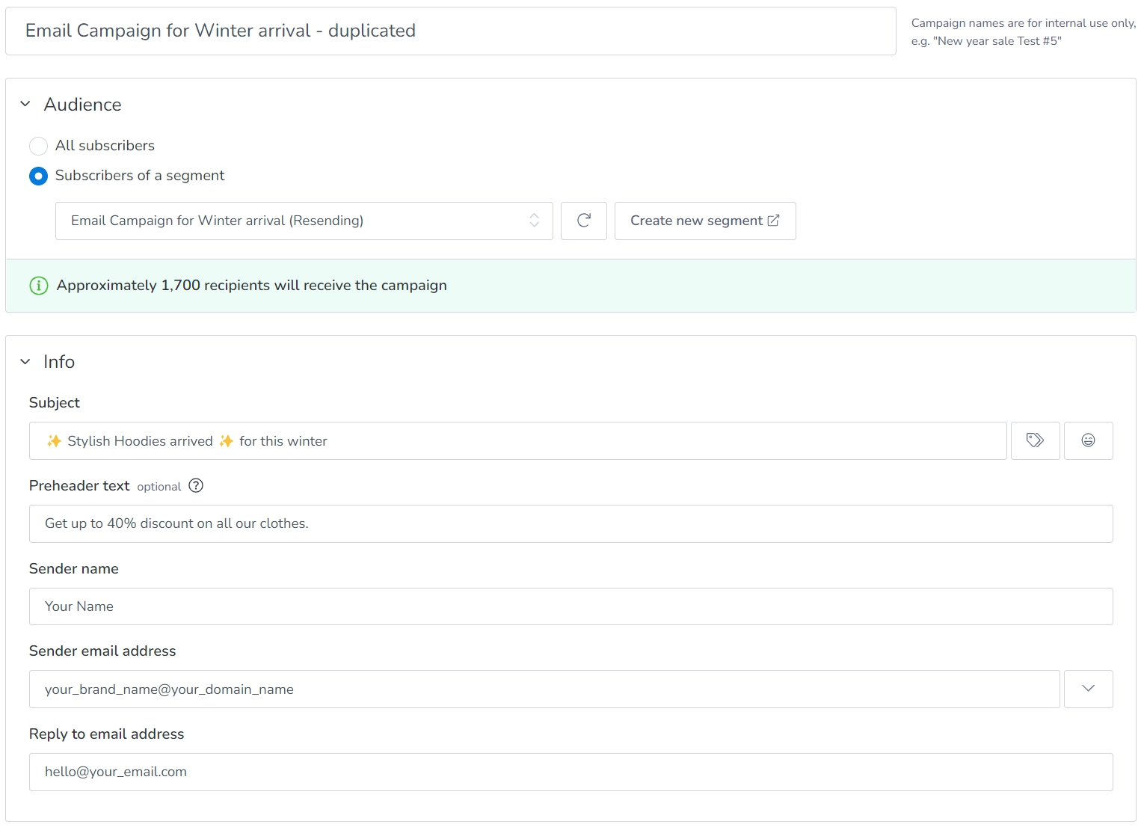Click the Your Name sender field
This screenshot has width=1144, height=839.
click(x=571, y=606)
